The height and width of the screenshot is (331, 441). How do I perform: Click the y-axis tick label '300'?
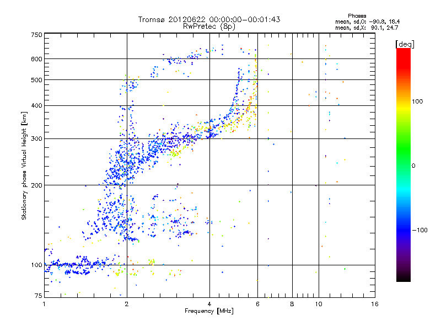pyautogui.click(x=36, y=139)
